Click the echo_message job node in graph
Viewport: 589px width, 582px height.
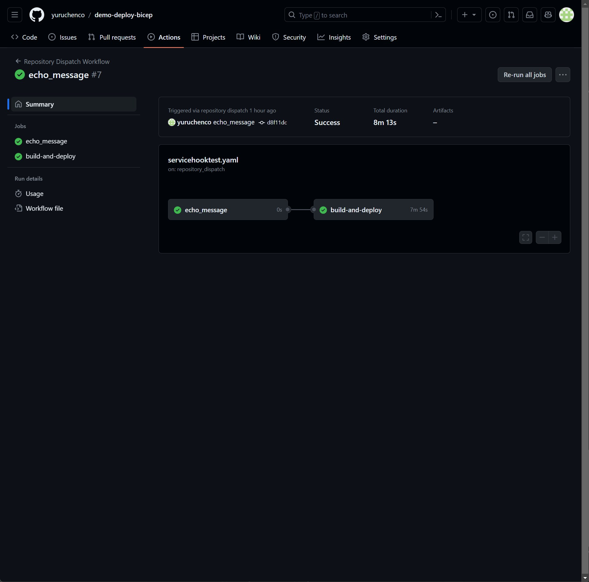click(228, 210)
